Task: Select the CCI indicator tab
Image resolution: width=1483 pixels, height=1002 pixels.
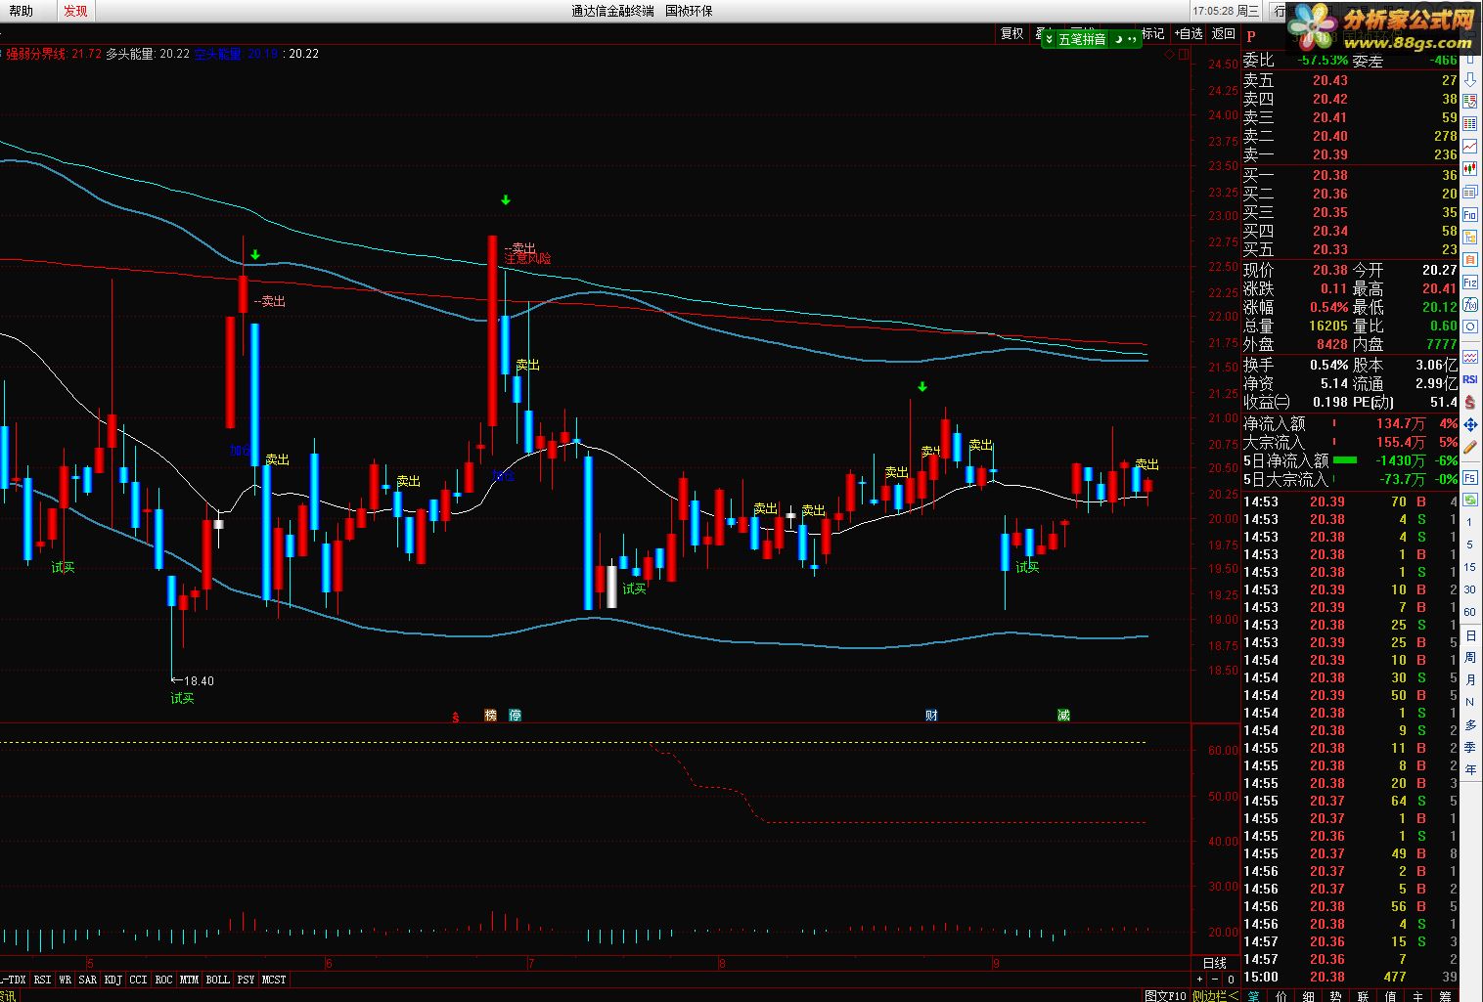Action: click(138, 980)
